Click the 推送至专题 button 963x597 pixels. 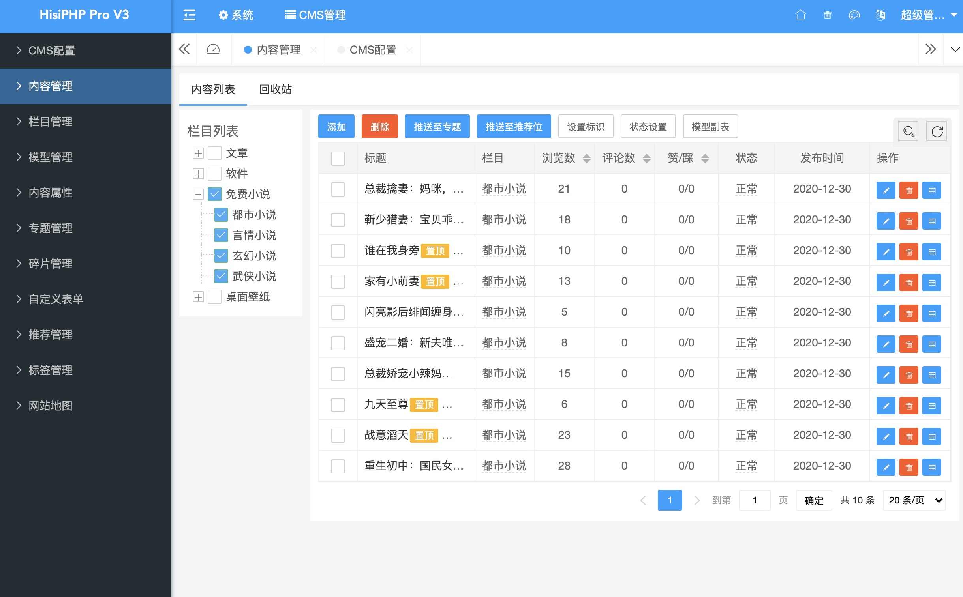click(436, 126)
